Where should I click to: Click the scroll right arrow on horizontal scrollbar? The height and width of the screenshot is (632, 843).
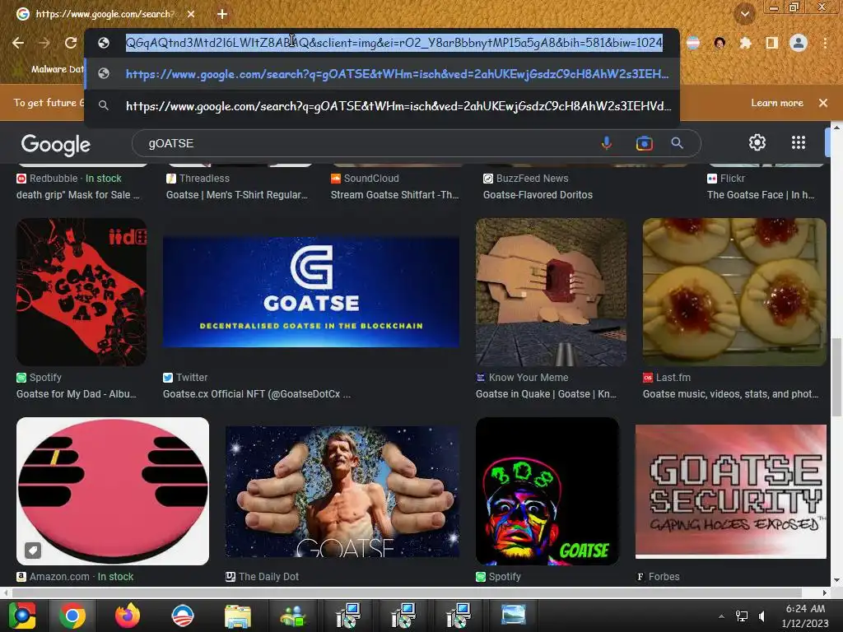[x=825, y=592]
